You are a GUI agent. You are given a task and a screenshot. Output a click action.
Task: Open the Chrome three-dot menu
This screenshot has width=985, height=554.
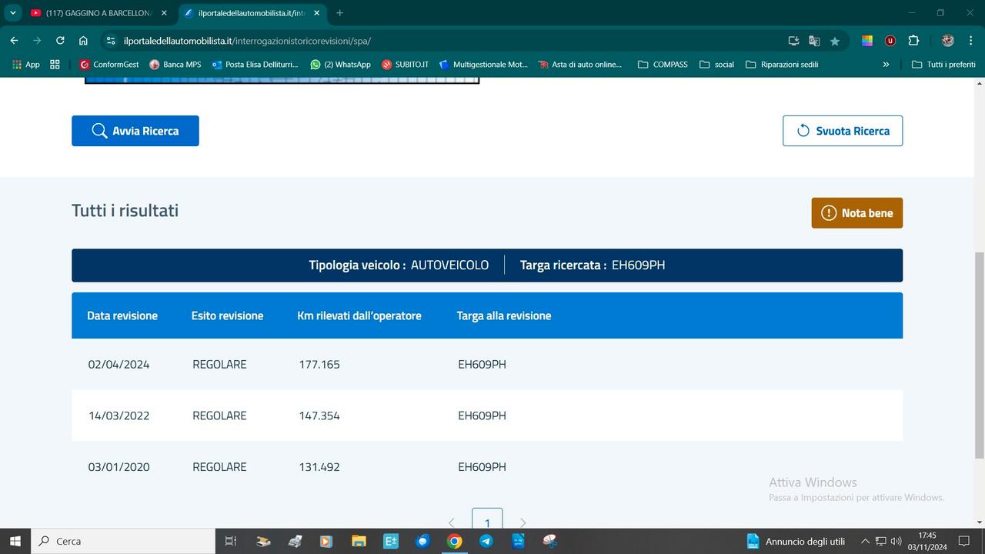(x=970, y=41)
